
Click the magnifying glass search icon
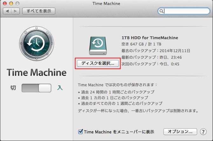coord(161,11)
